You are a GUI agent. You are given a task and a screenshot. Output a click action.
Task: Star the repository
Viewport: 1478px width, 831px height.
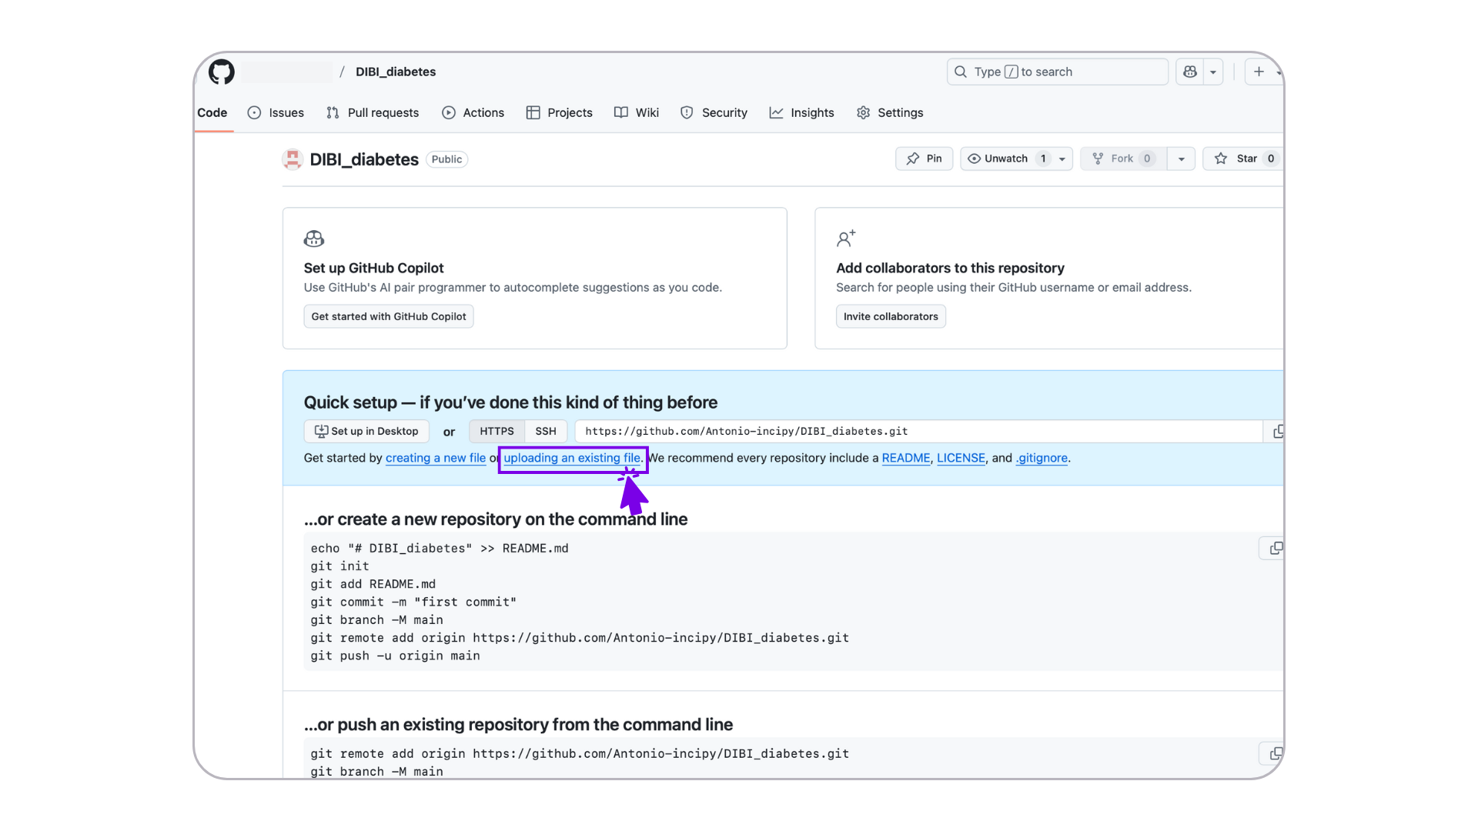click(1242, 159)
